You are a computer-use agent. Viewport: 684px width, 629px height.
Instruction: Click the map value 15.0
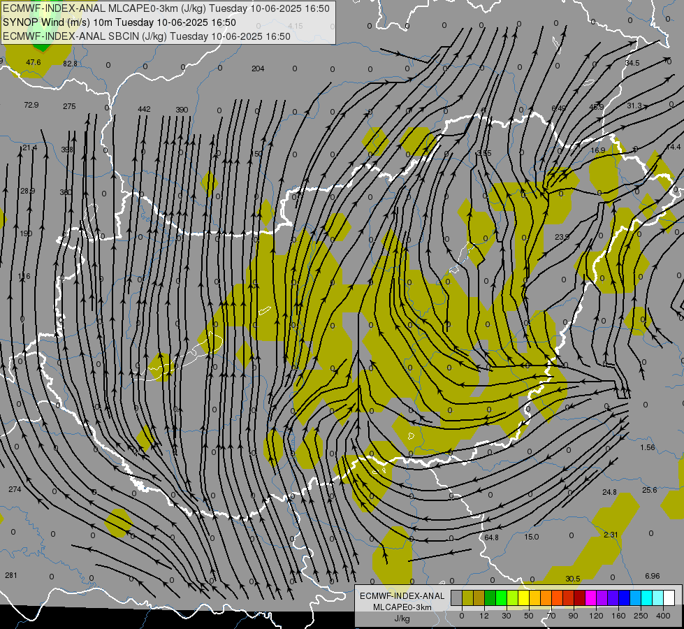531,537
